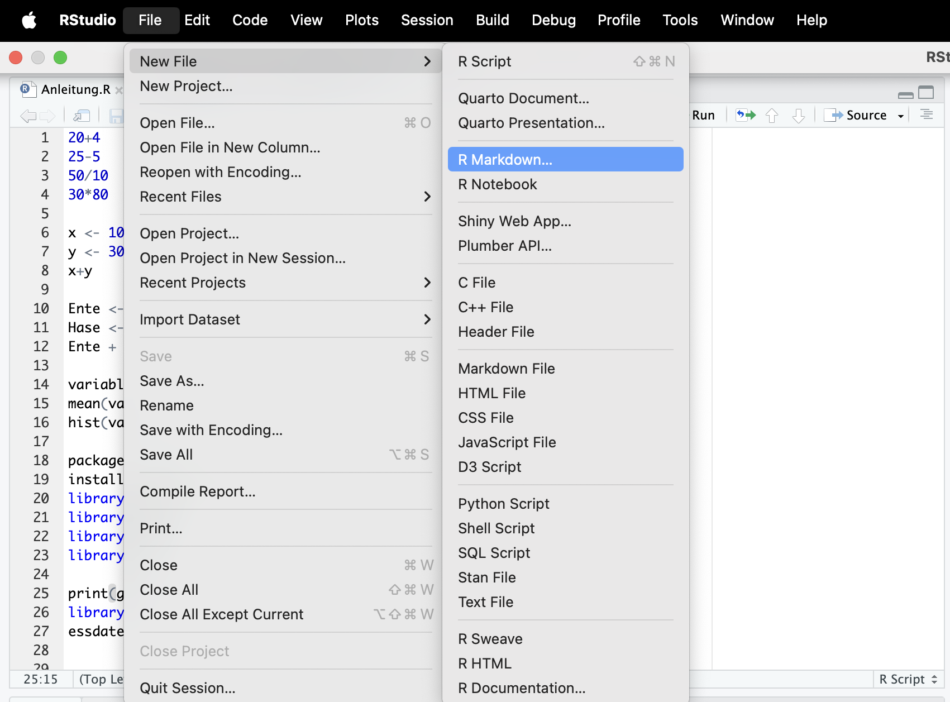The image size is (950, 702).
Task: Open the Source options dropdown arrow
Action: 901,116
